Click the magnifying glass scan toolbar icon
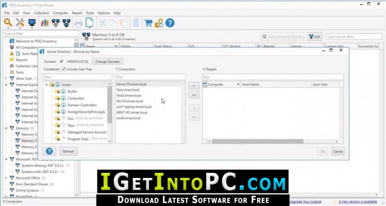Viewport: 386px width, 206px height. (8, 23)
